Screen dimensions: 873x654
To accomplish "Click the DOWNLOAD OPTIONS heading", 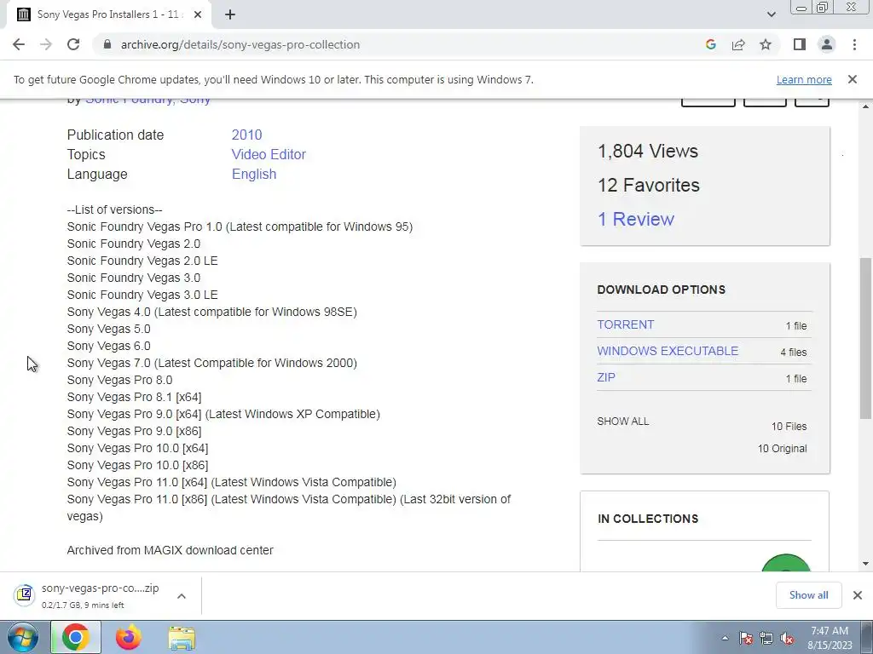I will pos(661,290).
